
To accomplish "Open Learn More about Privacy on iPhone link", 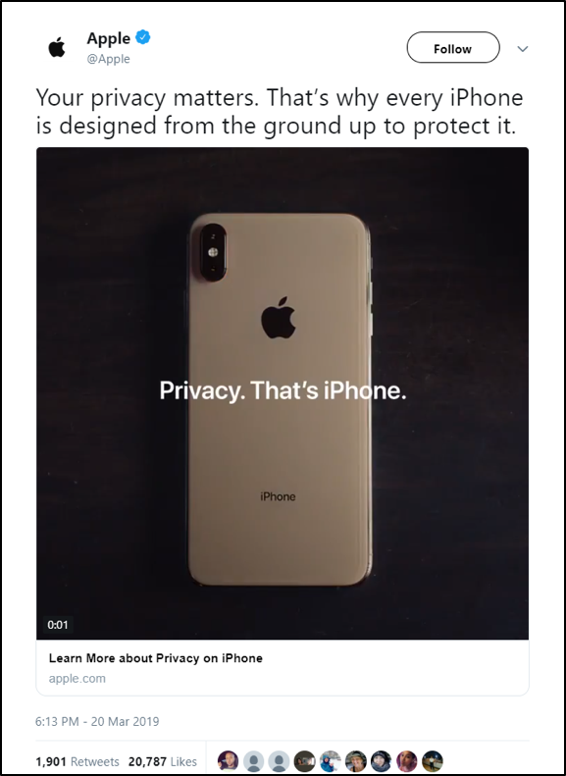I will (155, 658).
